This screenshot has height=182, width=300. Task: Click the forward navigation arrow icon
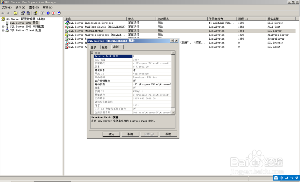8,13
